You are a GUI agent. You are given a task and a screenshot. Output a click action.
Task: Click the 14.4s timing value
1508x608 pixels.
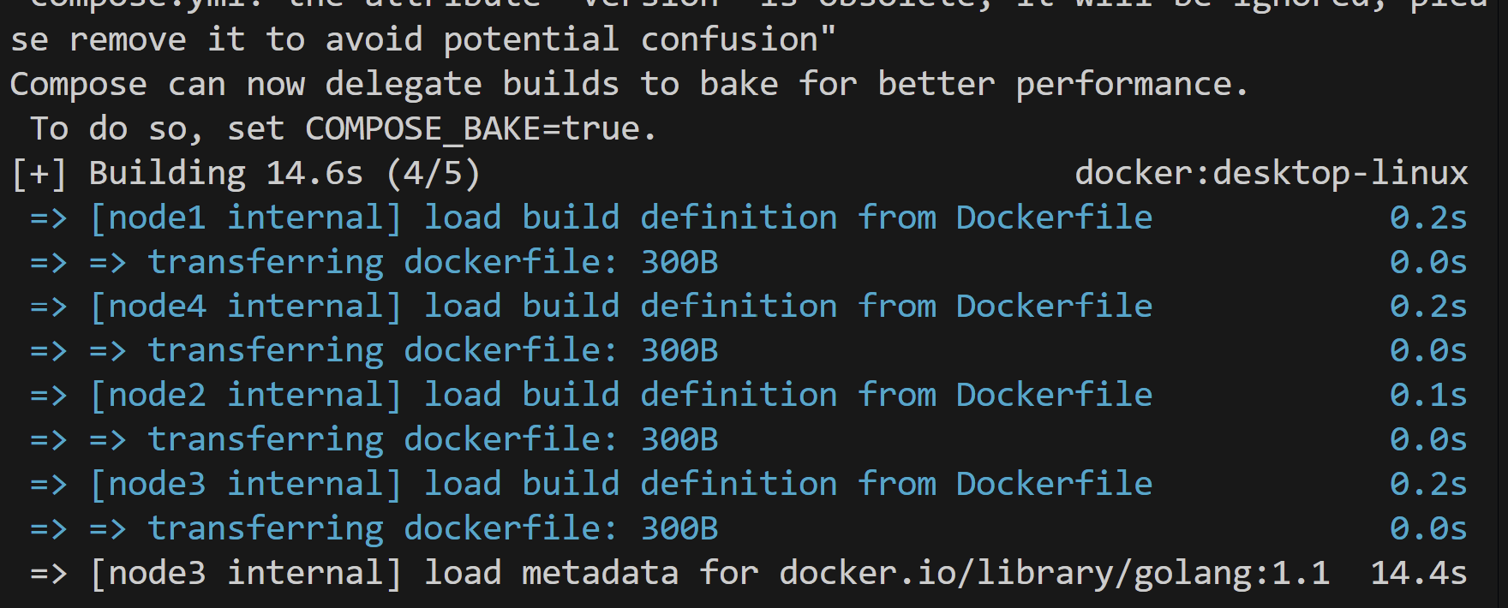1419,573
